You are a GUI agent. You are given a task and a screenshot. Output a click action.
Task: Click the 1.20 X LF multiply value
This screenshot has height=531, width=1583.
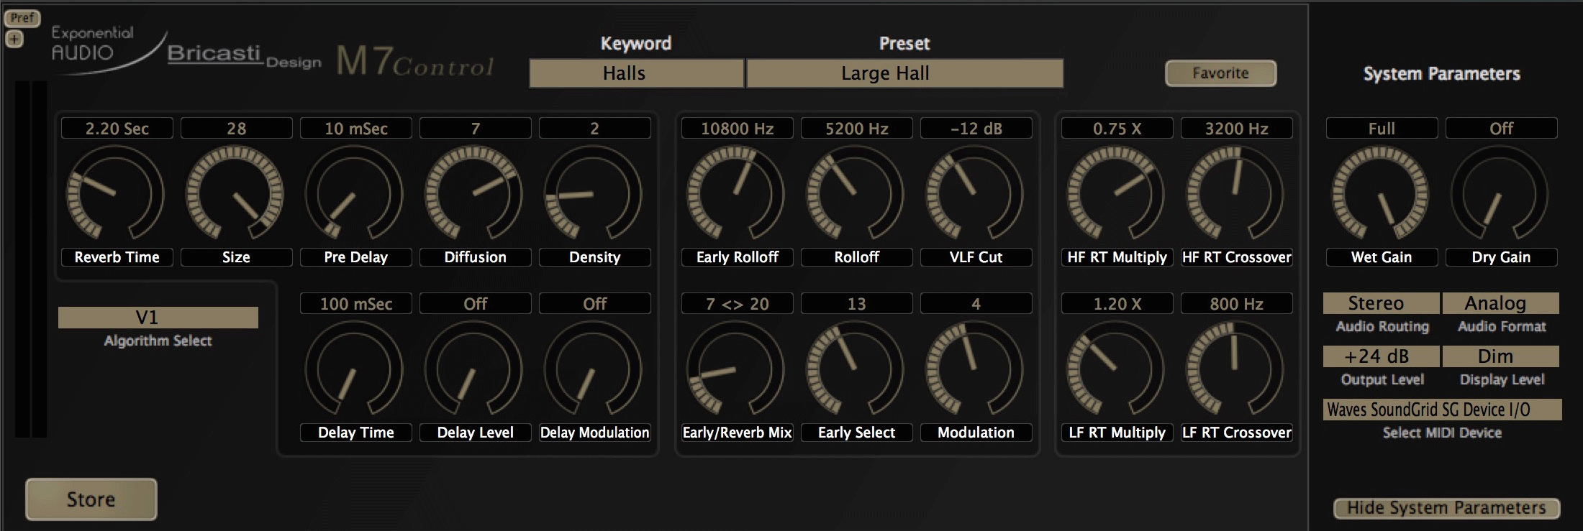click(x=1117, y=304)
